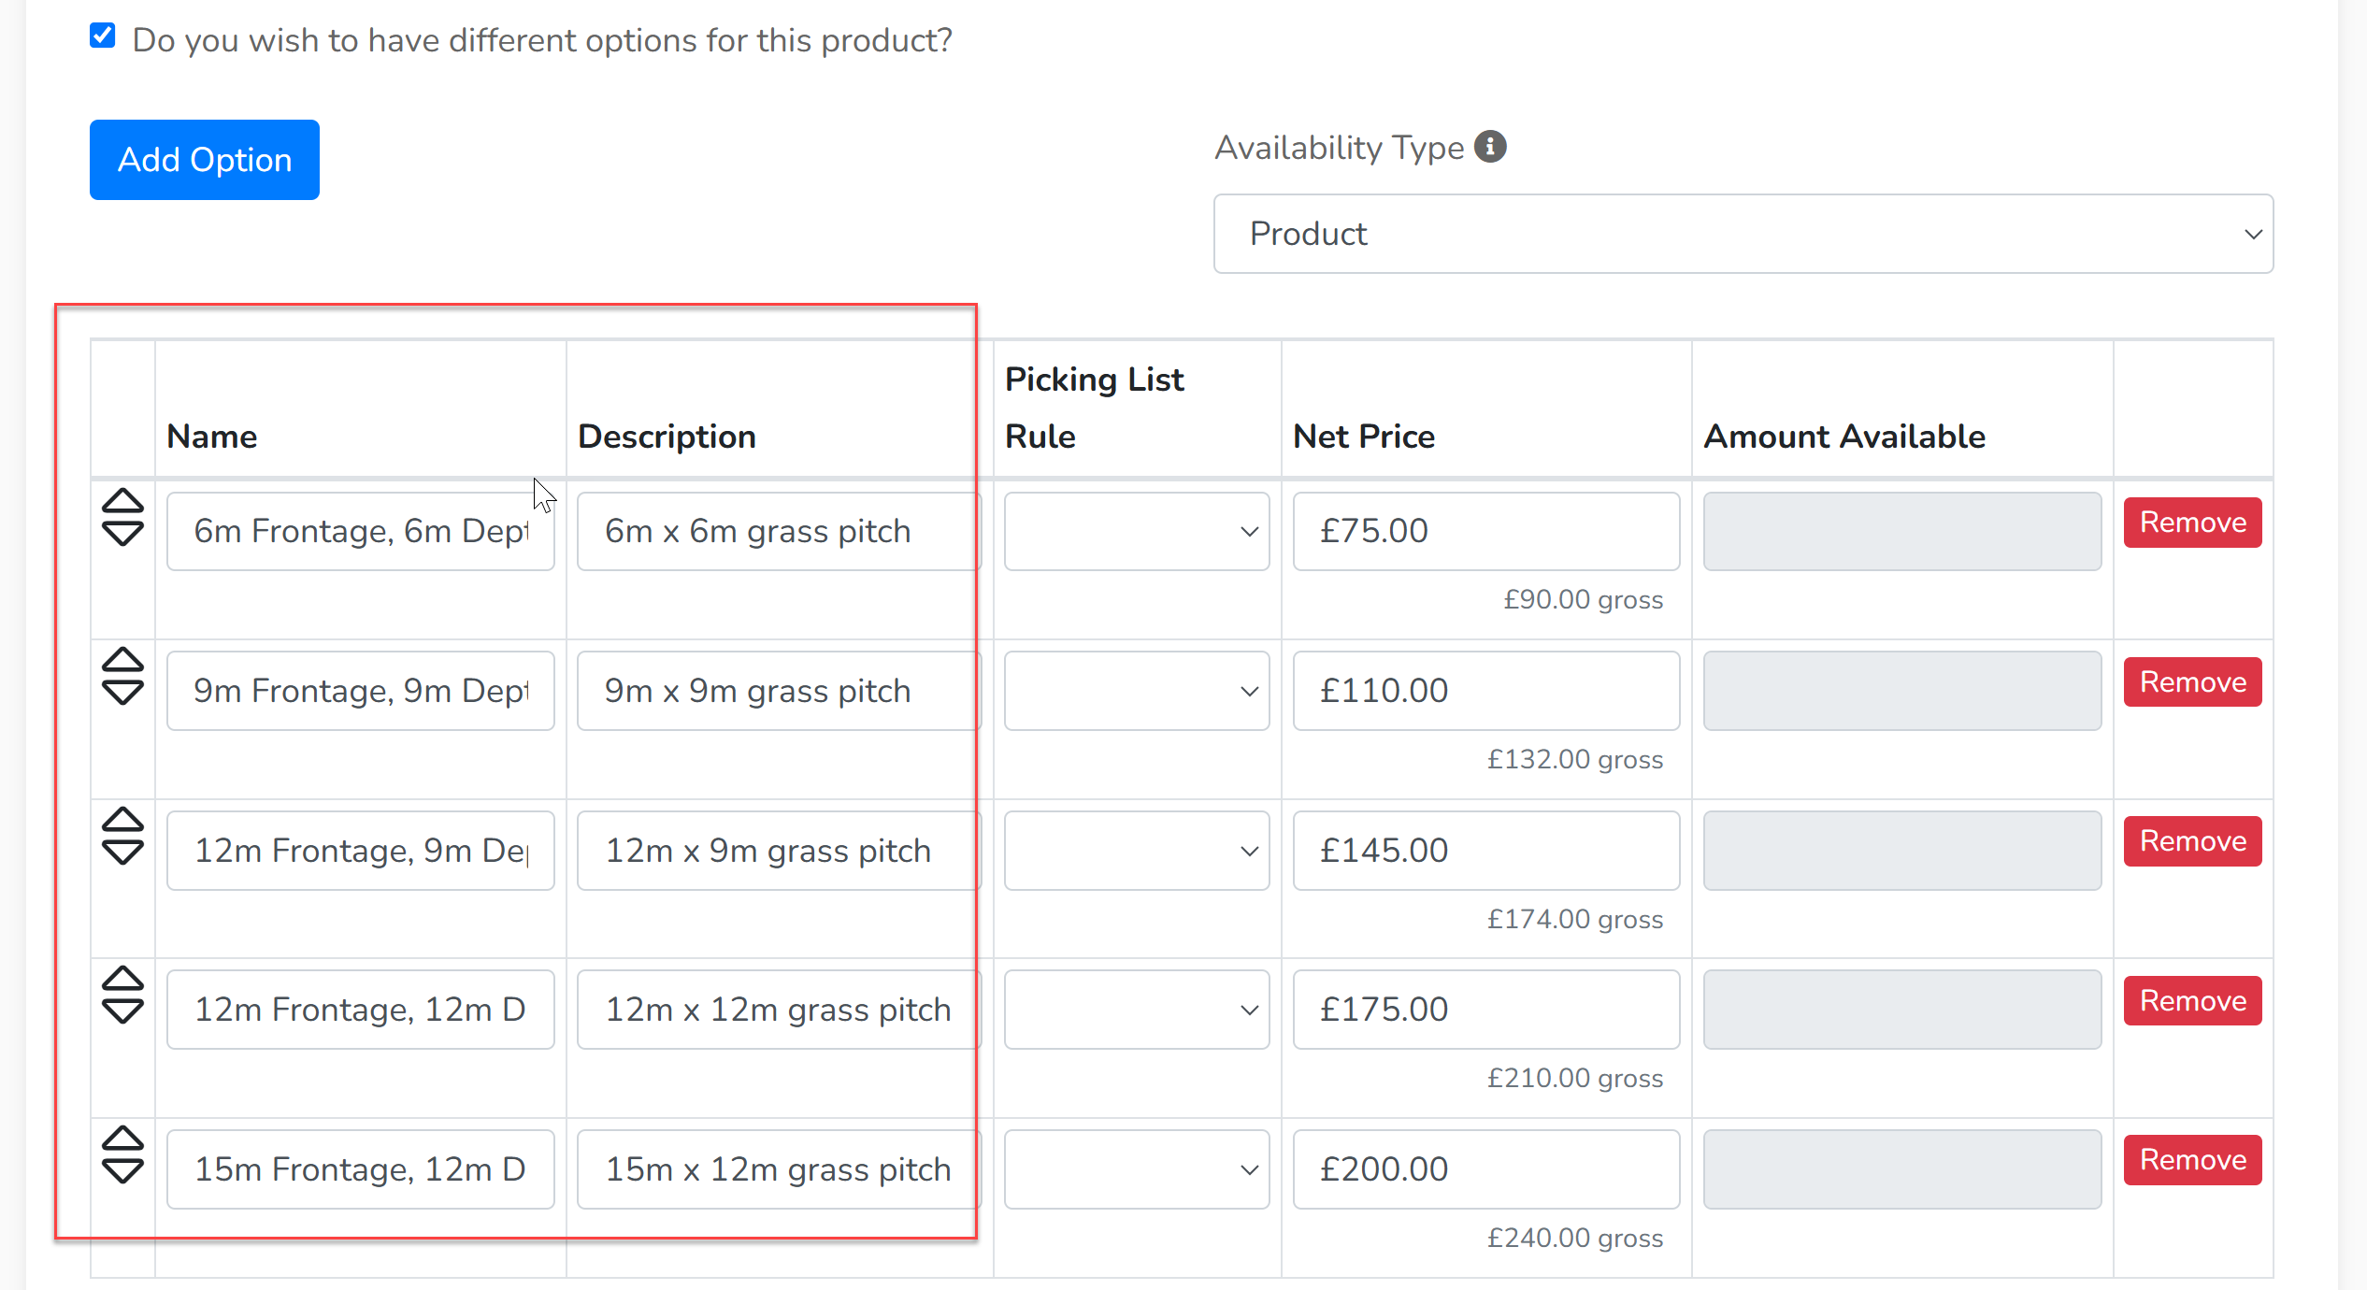
Task: Move the 9m Frontage, 9m Depth option up
Action: pyautogui.click(x=122, y=660)
